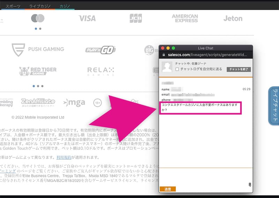Click the Mastercard payment logo
This screenshot has height=198, width=279.
click(38, 18)
